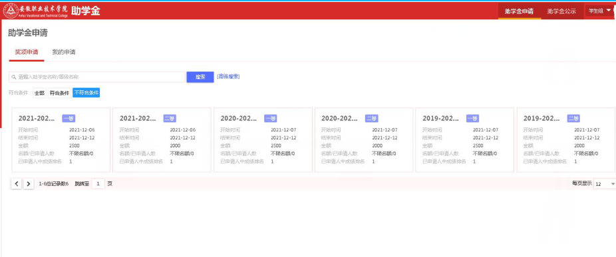Select the 不符合条件 filter option
Screen dimensions: 616x257
86,93
